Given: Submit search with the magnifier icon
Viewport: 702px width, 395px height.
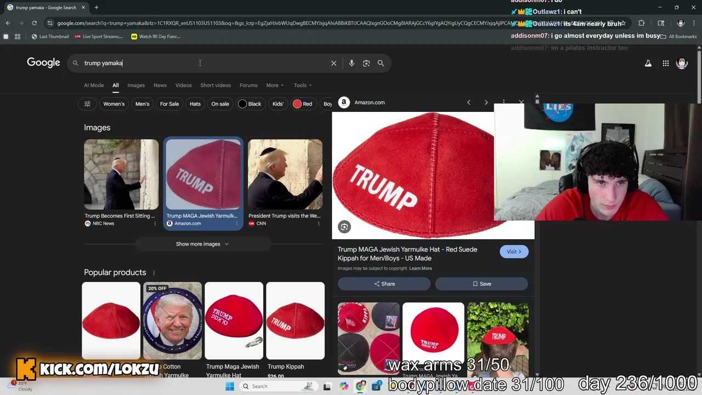Looking at the screenshot, I should 381,63.
